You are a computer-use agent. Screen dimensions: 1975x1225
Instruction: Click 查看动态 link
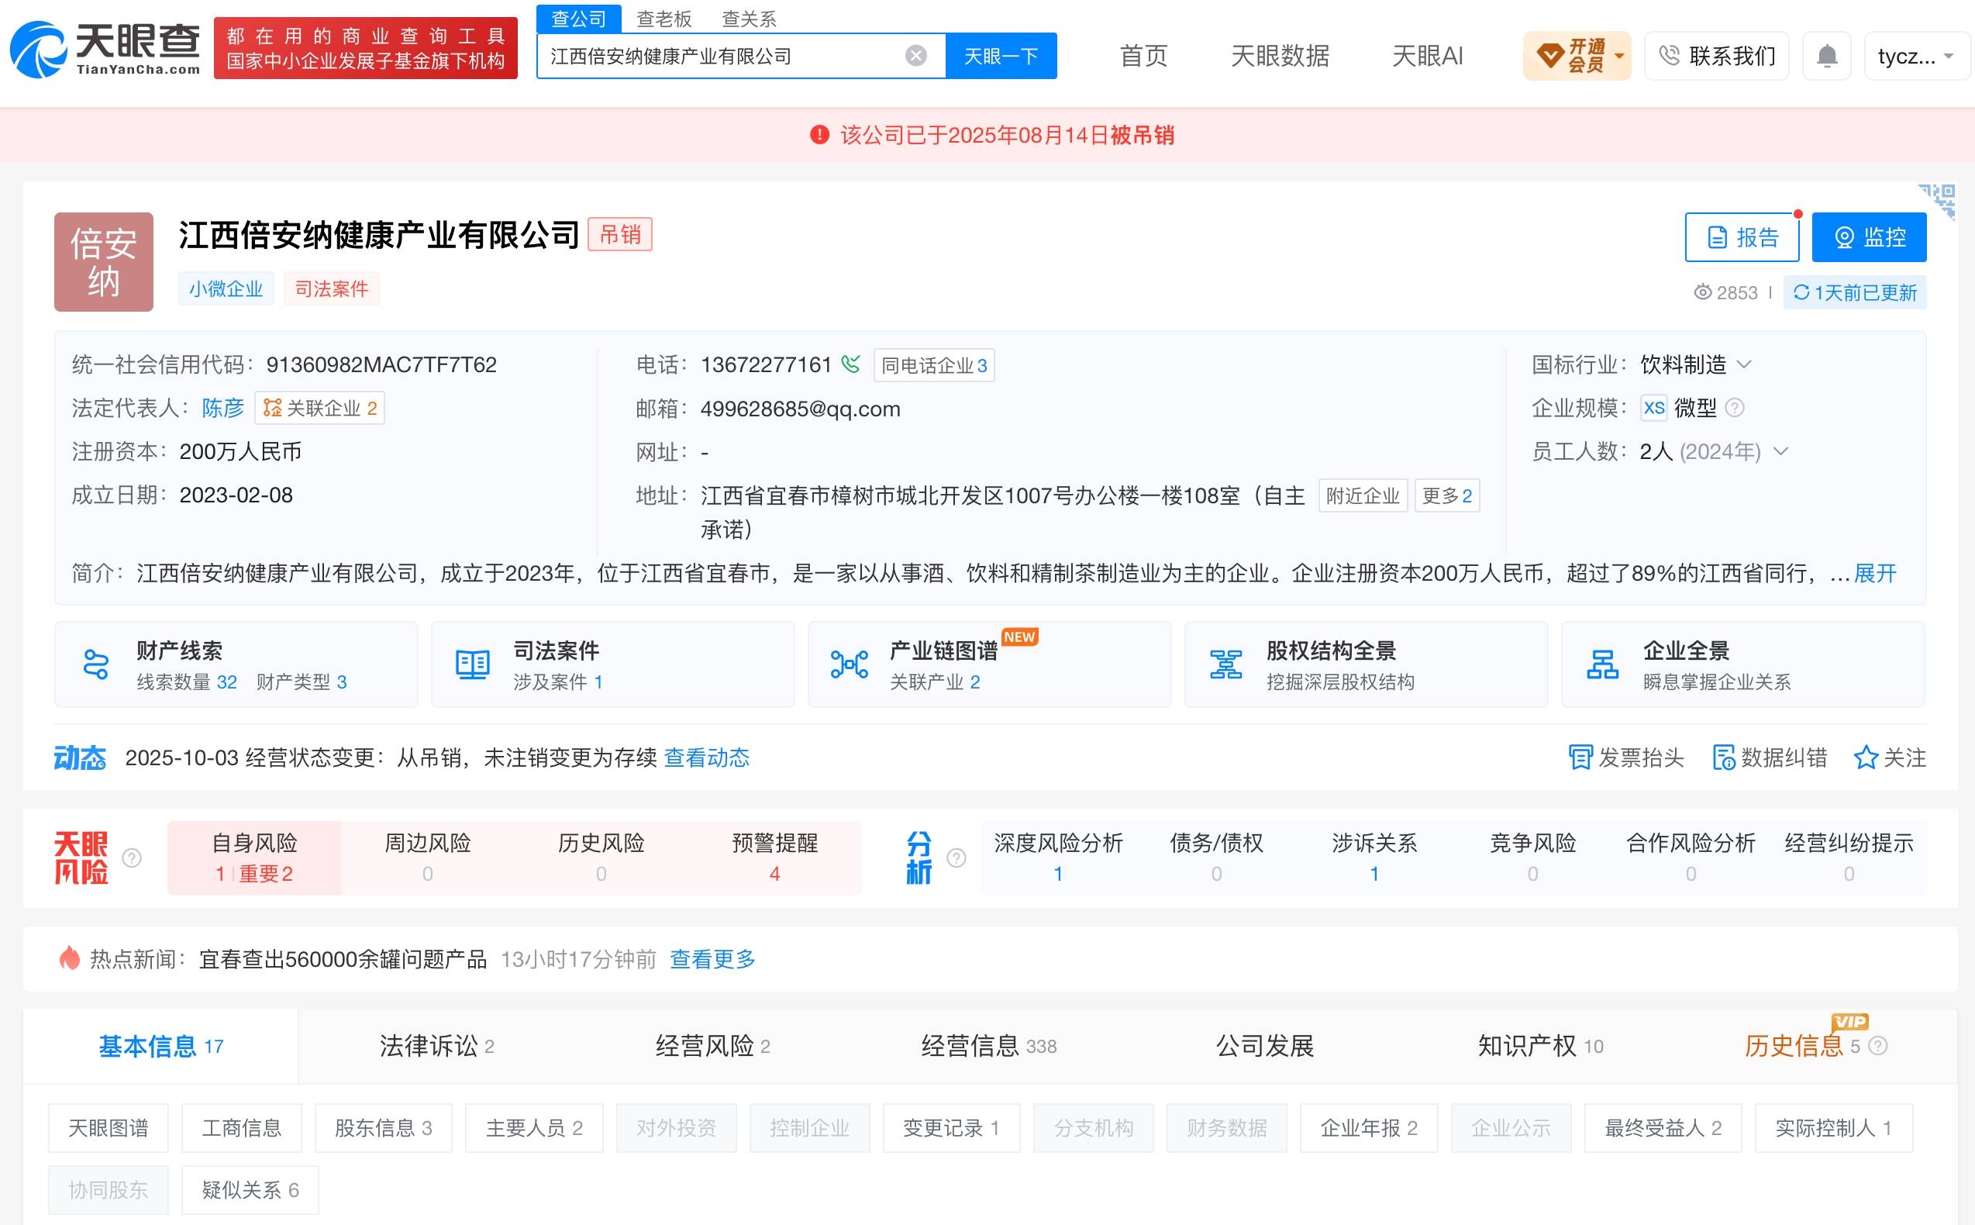point(706,757)
